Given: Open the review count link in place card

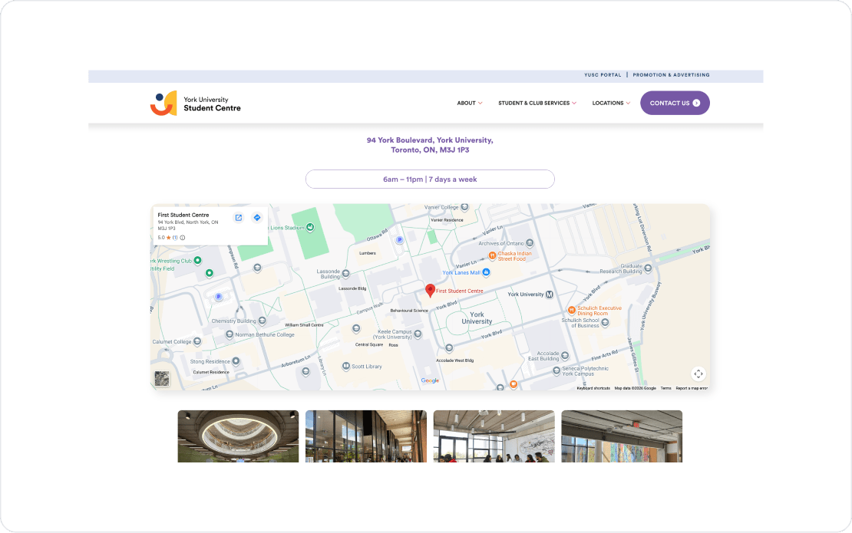Looking at the screenshot, I should [x=175, y=238].
